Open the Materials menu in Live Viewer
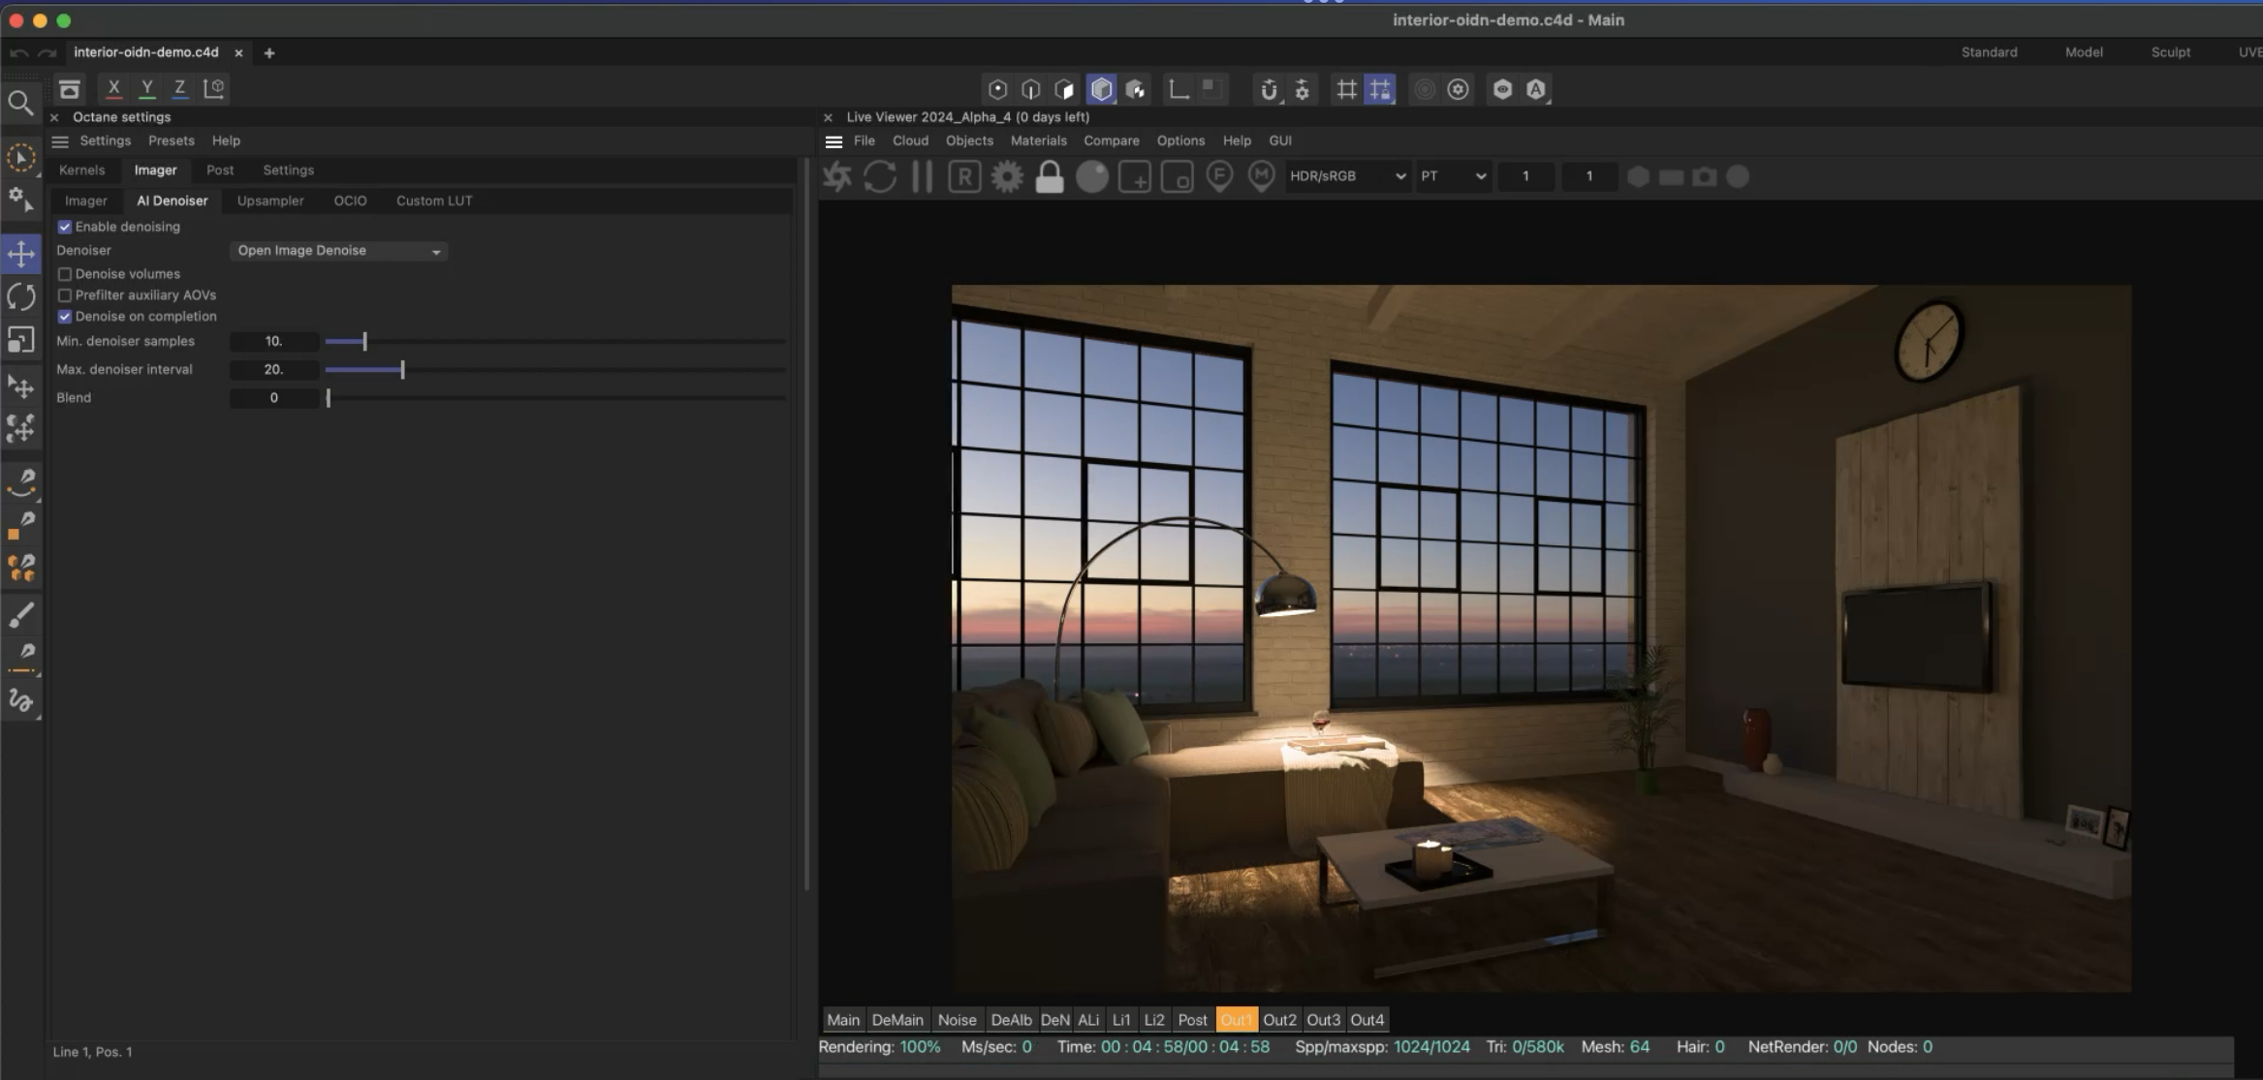2263x1080 pixels. click(1038, 140)
